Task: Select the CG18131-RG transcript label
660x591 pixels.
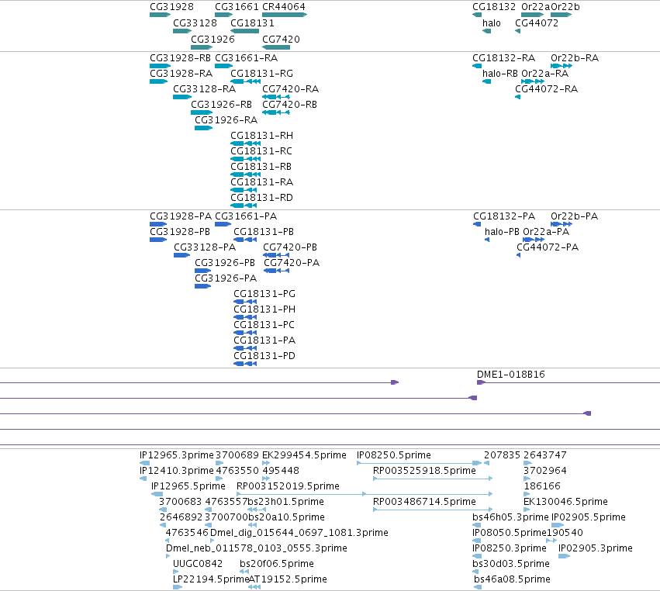Action: click(x=261, y=73)
